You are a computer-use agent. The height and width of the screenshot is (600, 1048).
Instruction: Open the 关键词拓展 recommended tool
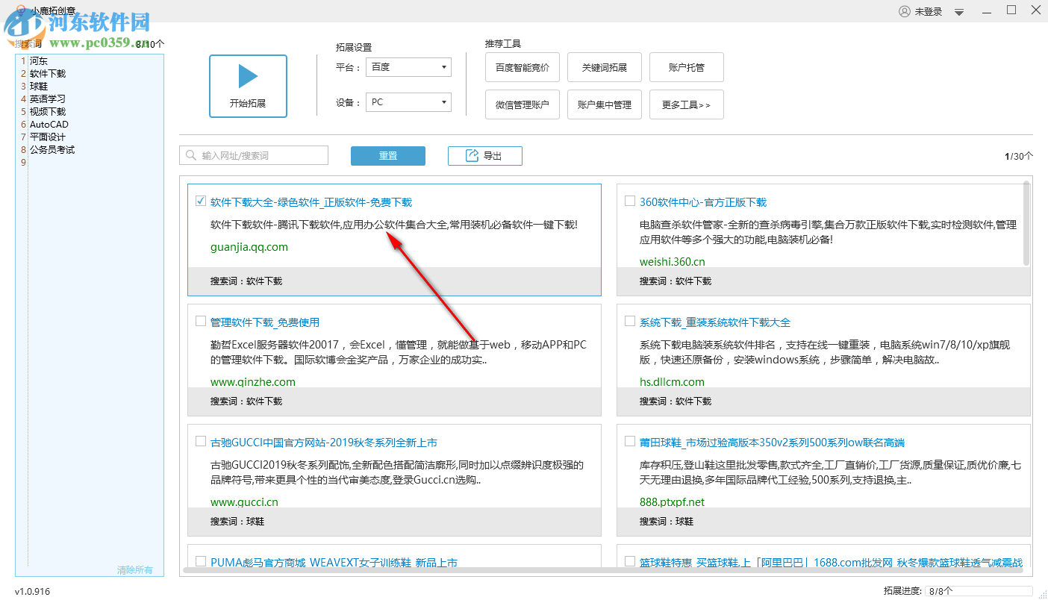tap(604, 67)
